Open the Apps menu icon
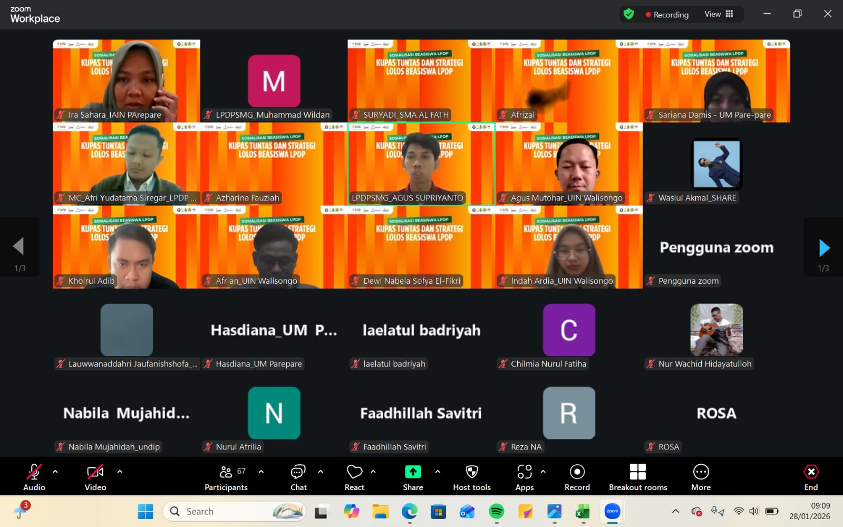This screenshot has height=527, width=843. pyautogui.click(x=524, y=477)
